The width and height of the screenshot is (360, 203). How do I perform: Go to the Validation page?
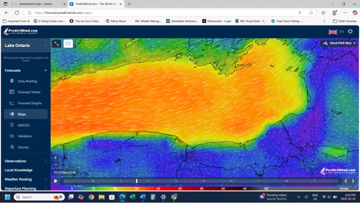(25, 136)
